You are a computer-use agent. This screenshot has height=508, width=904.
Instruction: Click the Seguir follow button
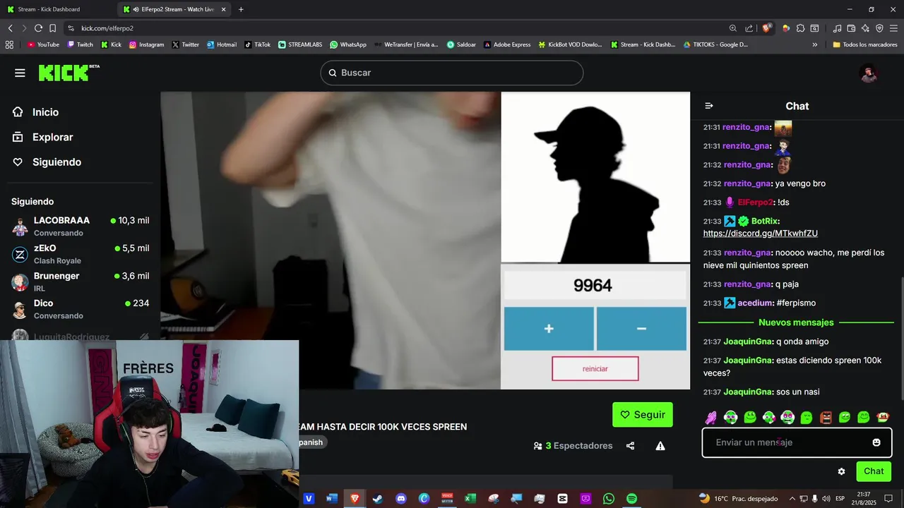(643, 415)
